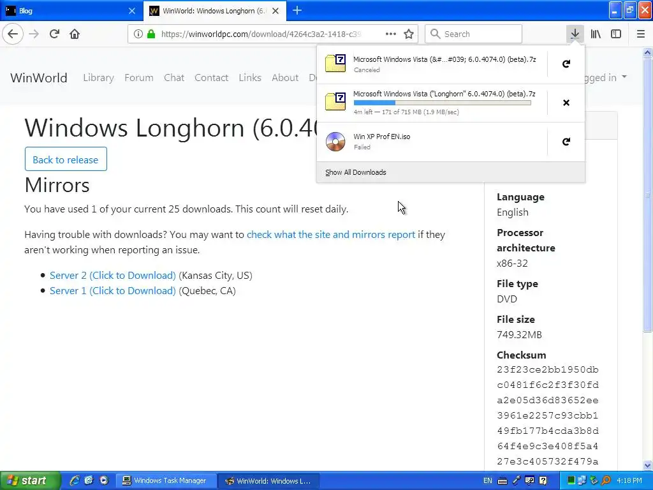Click the 4:18 PM clock
Image resolution: width=653 pixels, height=490 pixels.
pos(629,480)
